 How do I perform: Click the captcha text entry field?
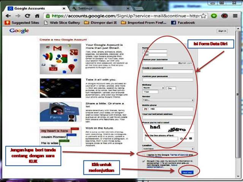tap(161, 139)
